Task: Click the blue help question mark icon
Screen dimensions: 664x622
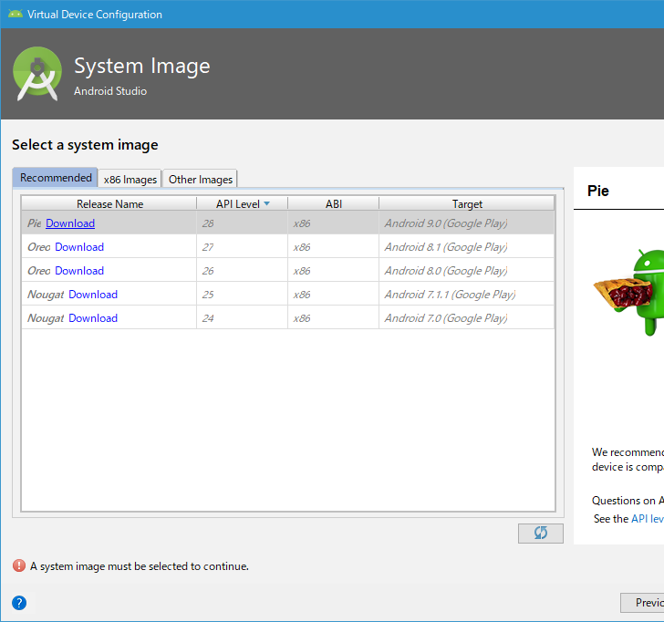Action: pyautogui.click(x=19, y=603)
